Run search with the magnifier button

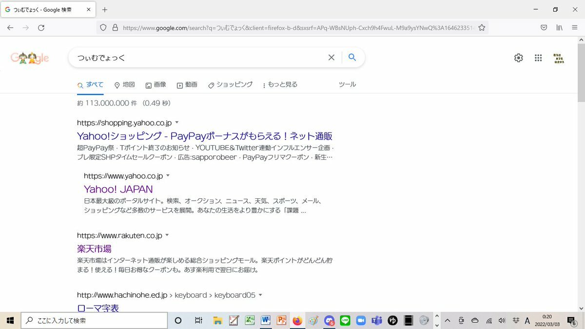(x=352, y=58)
